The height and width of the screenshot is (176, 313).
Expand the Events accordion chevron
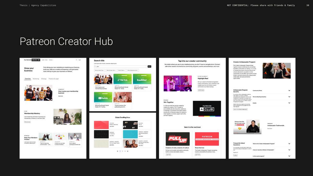click(289, 103)
